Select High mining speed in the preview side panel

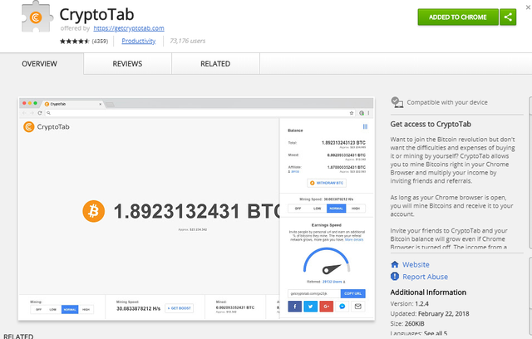[356, 209]
